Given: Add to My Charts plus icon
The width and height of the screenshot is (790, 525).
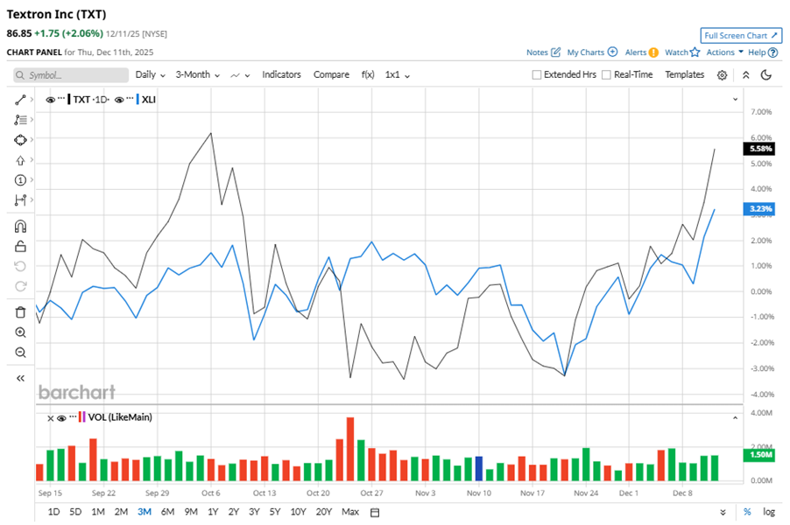Looking at the screenshot, I should 612,52.
